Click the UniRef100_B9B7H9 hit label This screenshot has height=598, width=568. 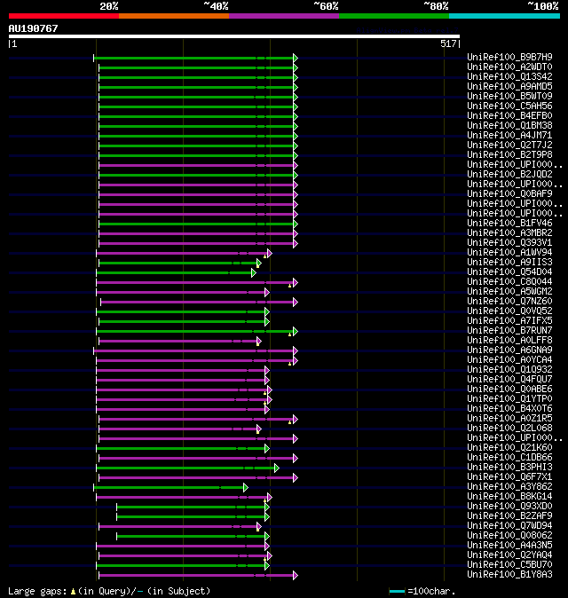point(509,57)
